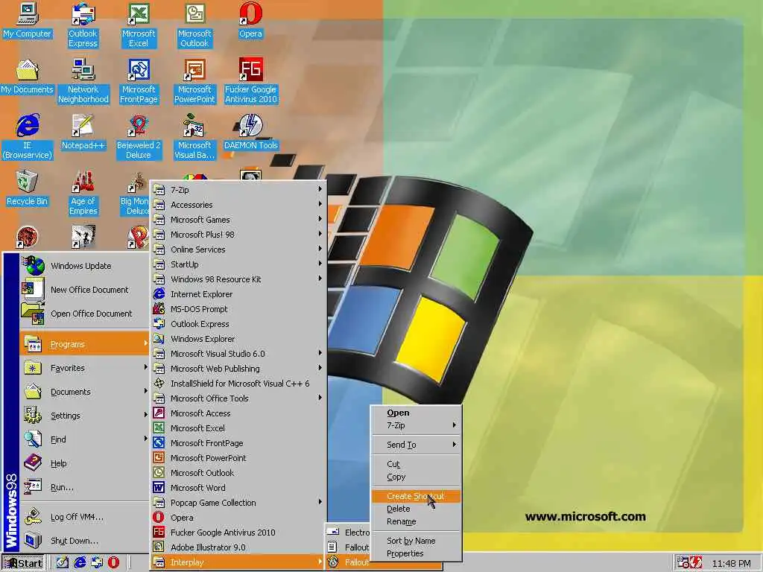
Task: Select the Age of Empires desktop icon
Action: pyautogui.click(x=83, y=193)
